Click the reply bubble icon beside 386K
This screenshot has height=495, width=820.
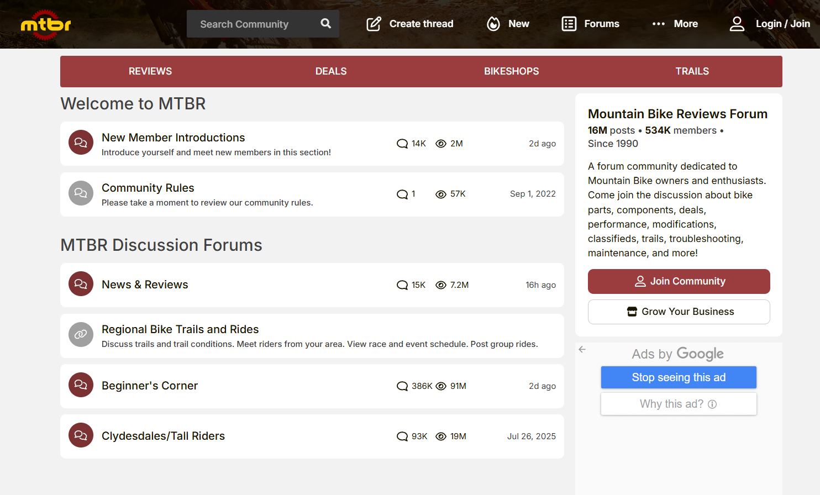tap(402, 386)
